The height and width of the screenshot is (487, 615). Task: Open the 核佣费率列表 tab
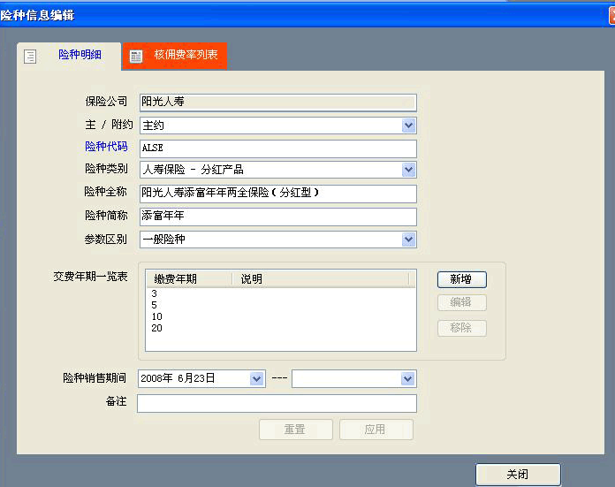click(x=175, y=56)
